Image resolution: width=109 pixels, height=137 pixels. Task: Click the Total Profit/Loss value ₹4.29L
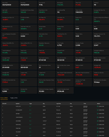[x=5, y=53]
